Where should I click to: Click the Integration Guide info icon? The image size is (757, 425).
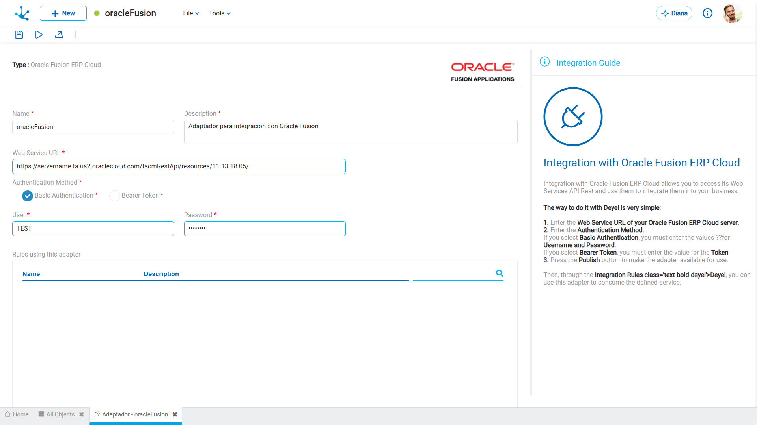(544, 62)
